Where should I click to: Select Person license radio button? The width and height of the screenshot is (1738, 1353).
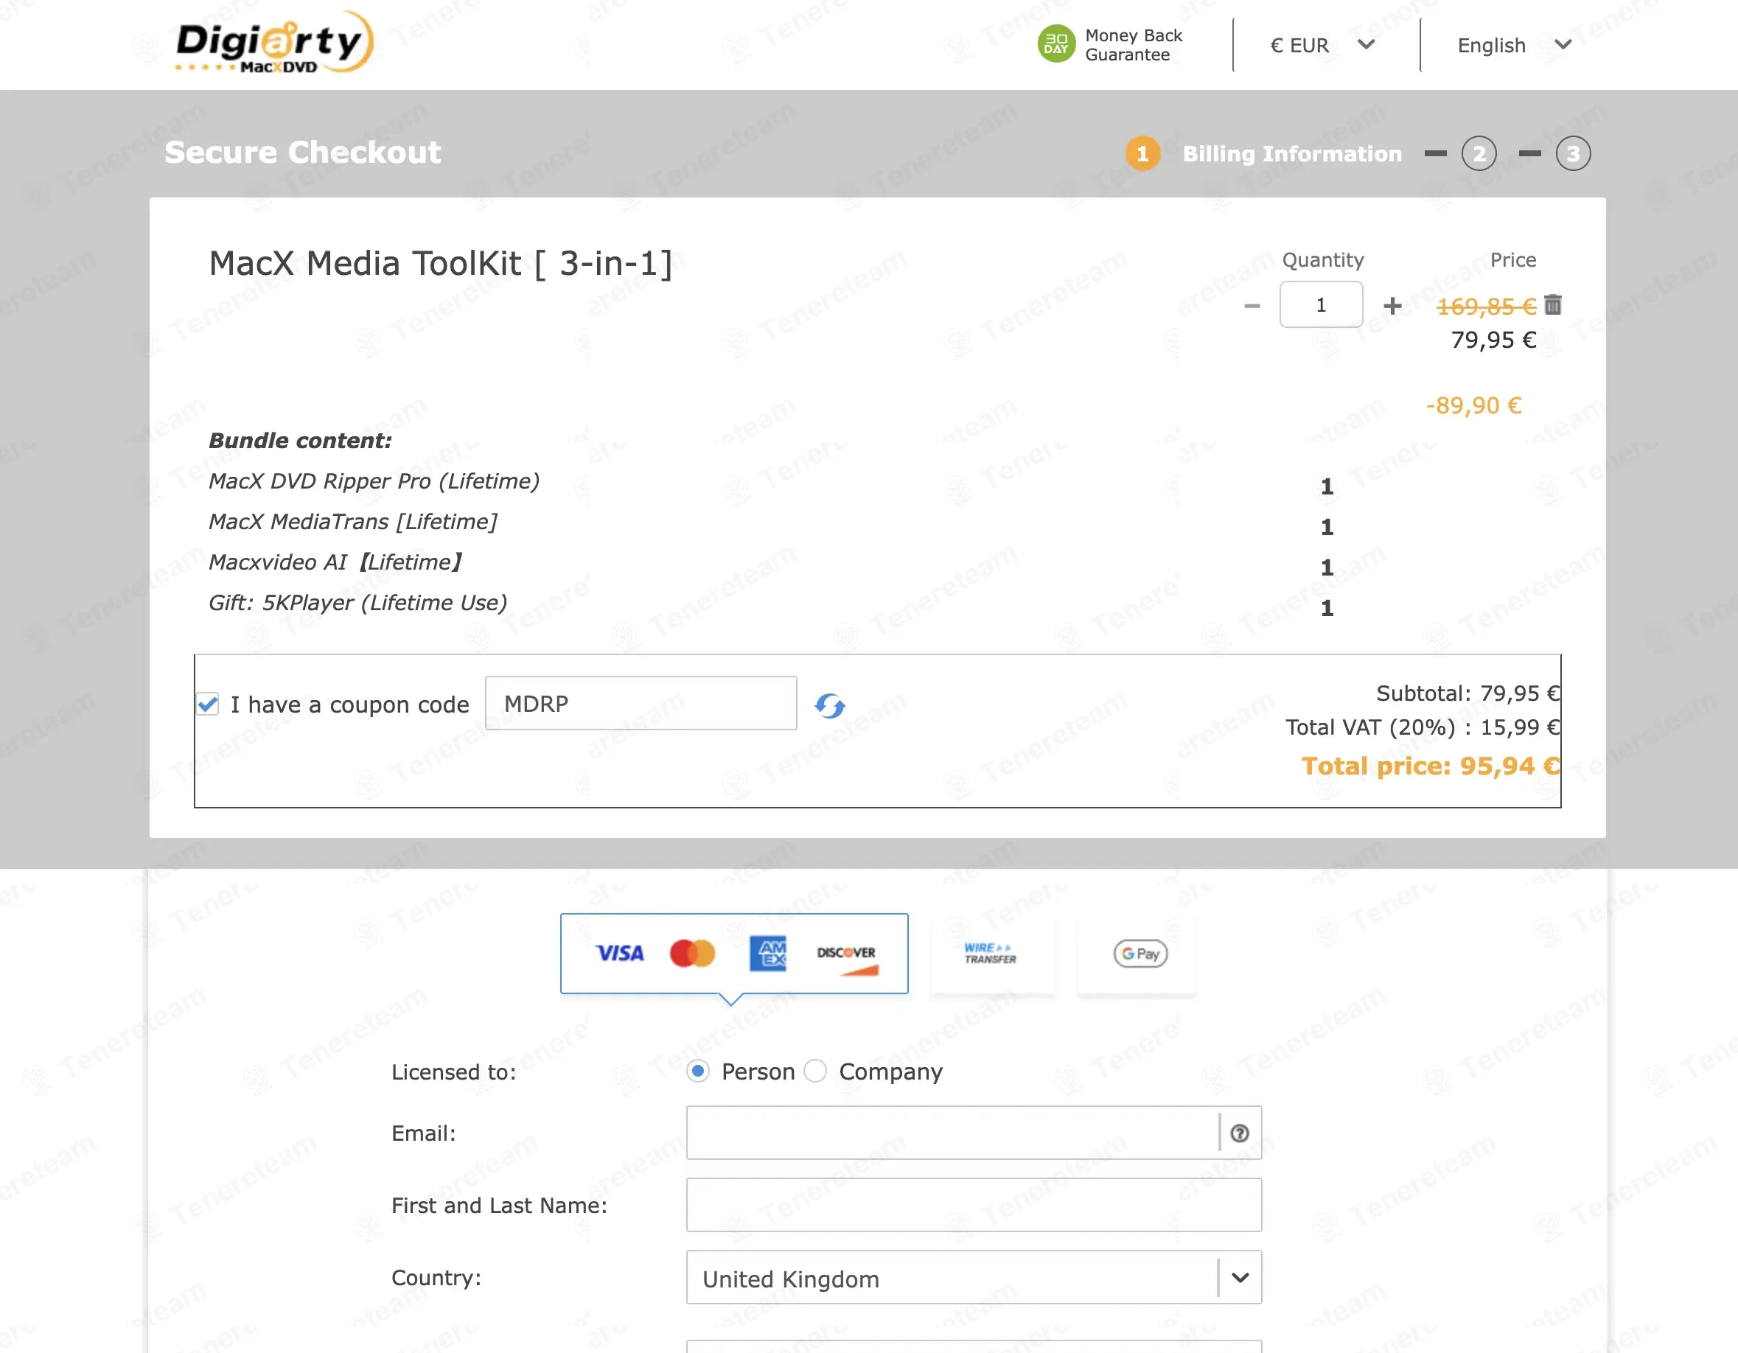698,1071
